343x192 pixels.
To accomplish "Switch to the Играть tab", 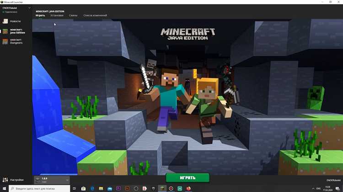I will click(x=40, y=16).
